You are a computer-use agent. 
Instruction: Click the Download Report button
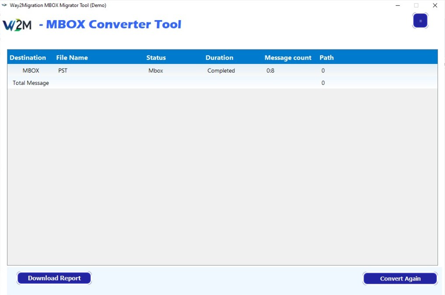(x=54, y=278)
